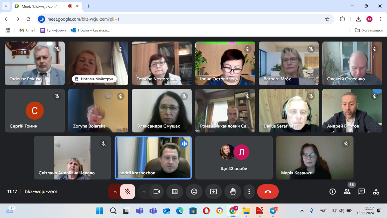Screen dimensions: 387x218
Task: Select Марія Казанжи's video tile
Action: 315,158
